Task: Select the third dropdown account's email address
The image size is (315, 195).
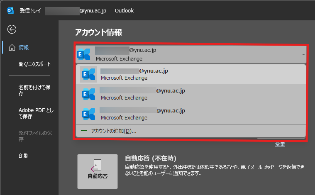Action: tap(142, 111)
